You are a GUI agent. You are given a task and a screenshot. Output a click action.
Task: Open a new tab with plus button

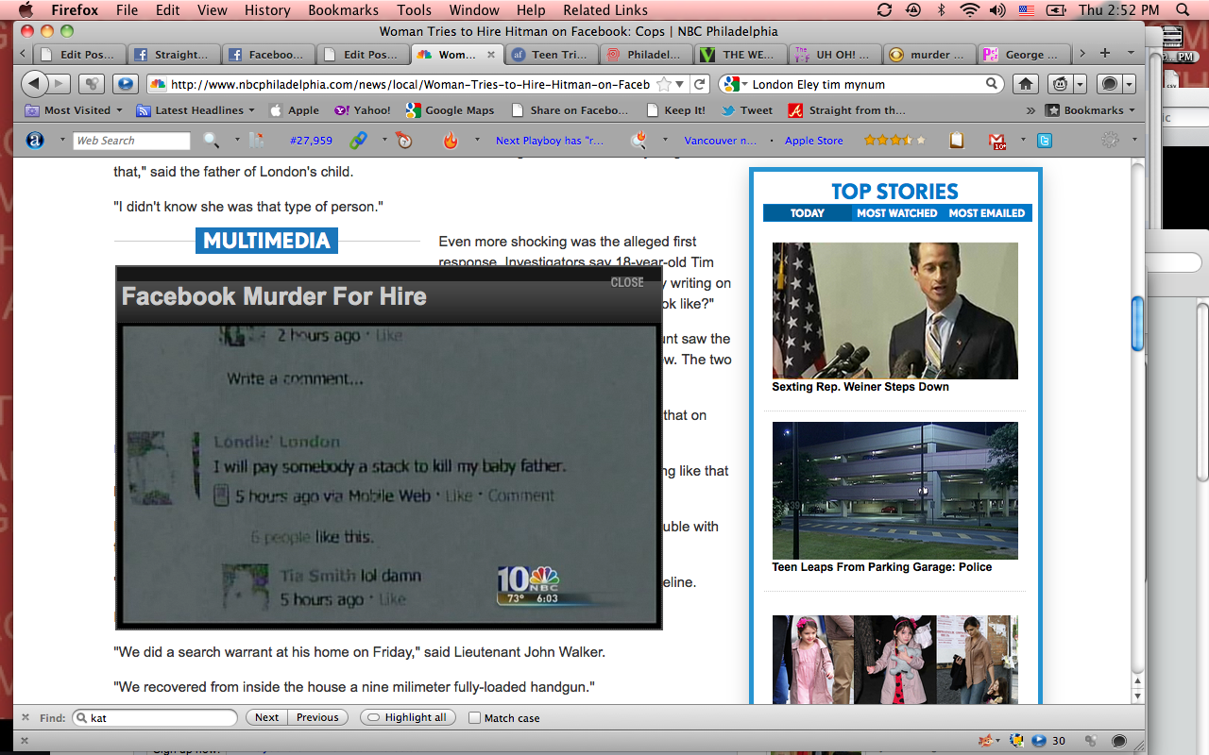pos(1105,54)
